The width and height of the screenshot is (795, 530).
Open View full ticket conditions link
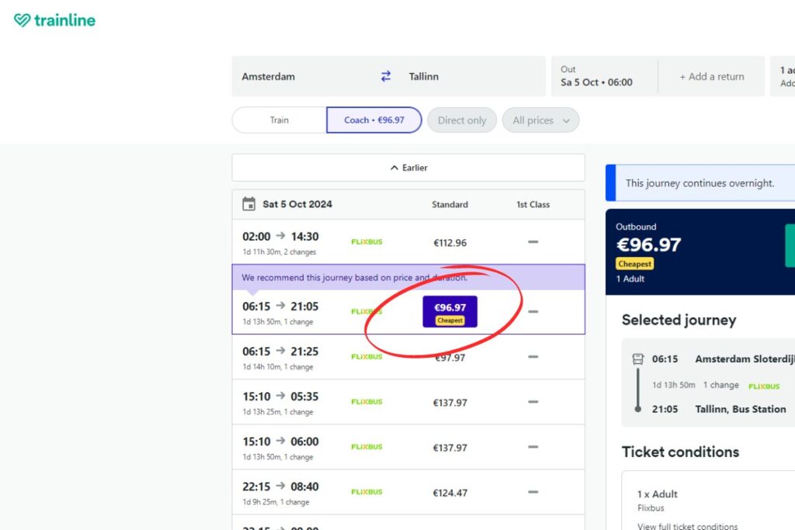(687, 526)
